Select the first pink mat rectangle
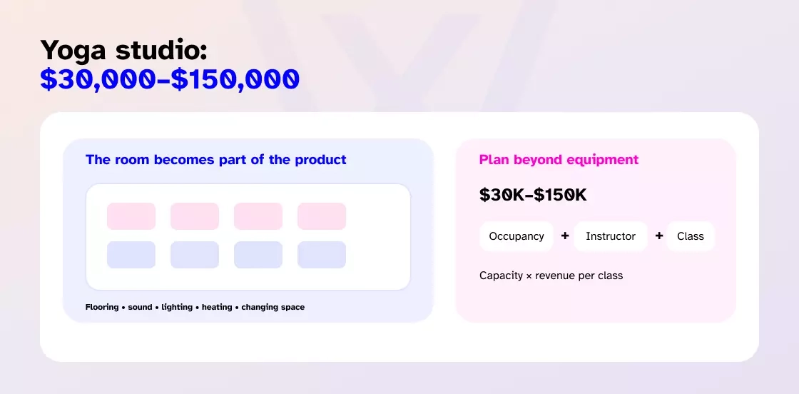799x394 pixels. [x=131, y=216]
